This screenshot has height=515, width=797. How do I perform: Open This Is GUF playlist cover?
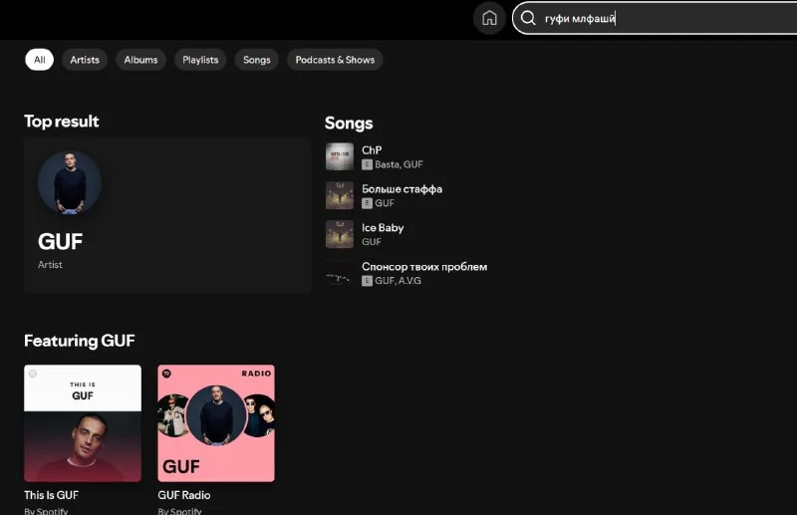pos(83,423)
